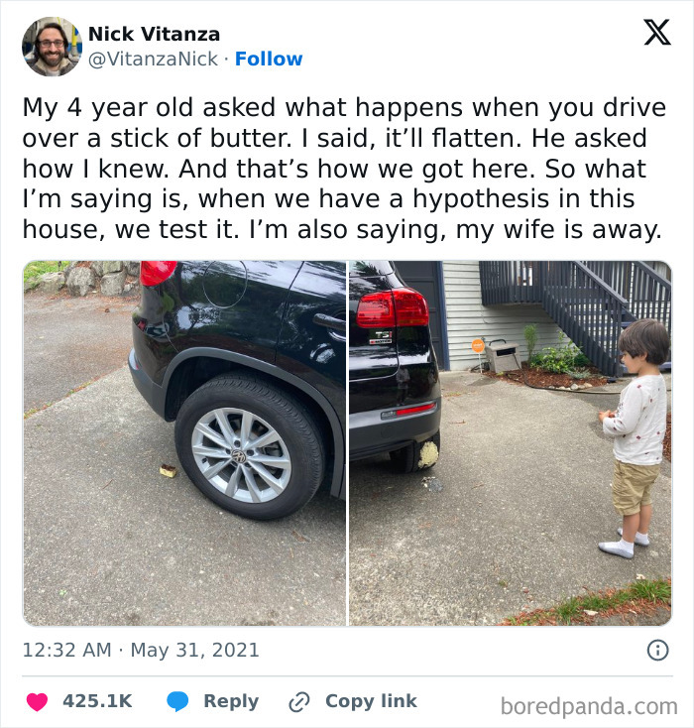Click the copy link chain icon
This screenshot has width=694, height=728.
coord(298,701)
